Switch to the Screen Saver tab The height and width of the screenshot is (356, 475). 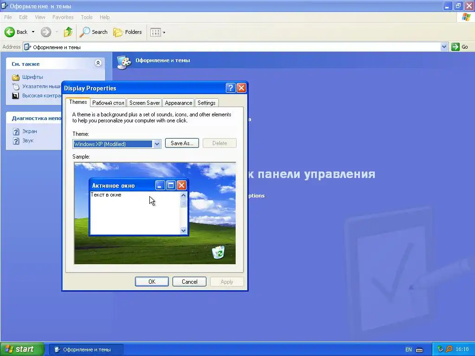point(145,102)
